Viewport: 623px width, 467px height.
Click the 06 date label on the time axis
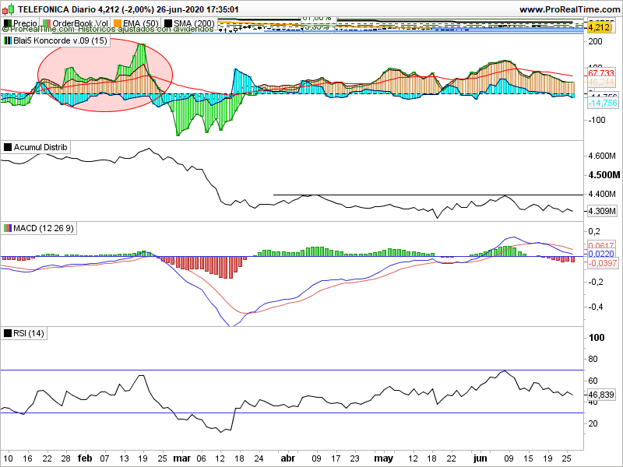pos(202,458)
